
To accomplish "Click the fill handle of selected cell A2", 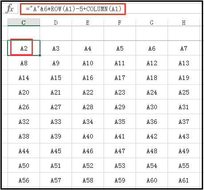I will coord(40,55).
